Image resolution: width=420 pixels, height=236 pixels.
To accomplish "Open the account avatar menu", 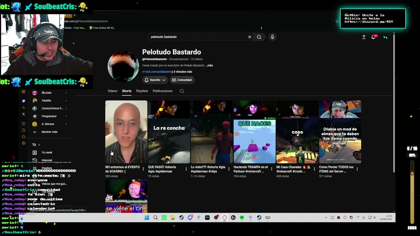I will pos(385,37).
